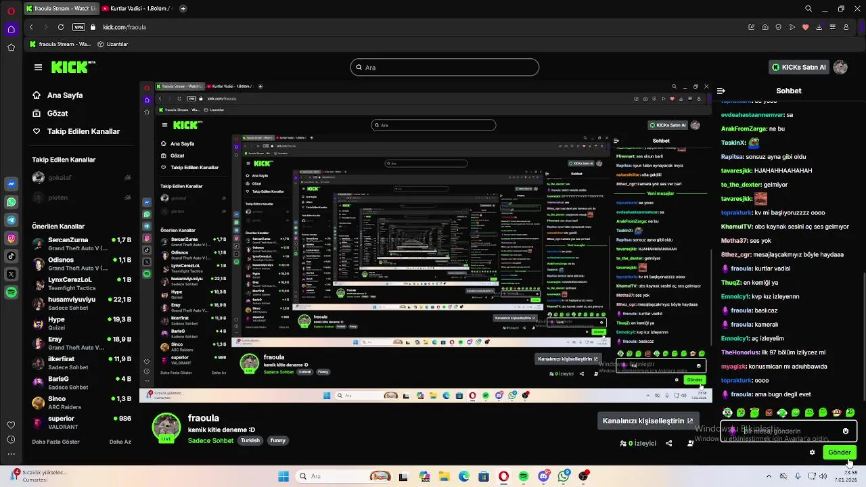Click Daha Az link
Viewport: 866px width, 487px height.
pyautogui.click(x=120, y=442)
